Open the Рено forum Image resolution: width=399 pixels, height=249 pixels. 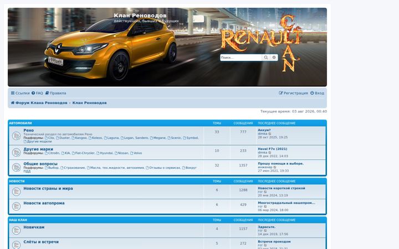pos(28,130)
